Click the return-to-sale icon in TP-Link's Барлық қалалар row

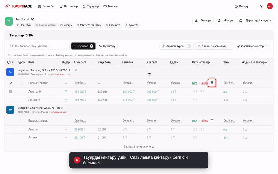click(212, 121)
